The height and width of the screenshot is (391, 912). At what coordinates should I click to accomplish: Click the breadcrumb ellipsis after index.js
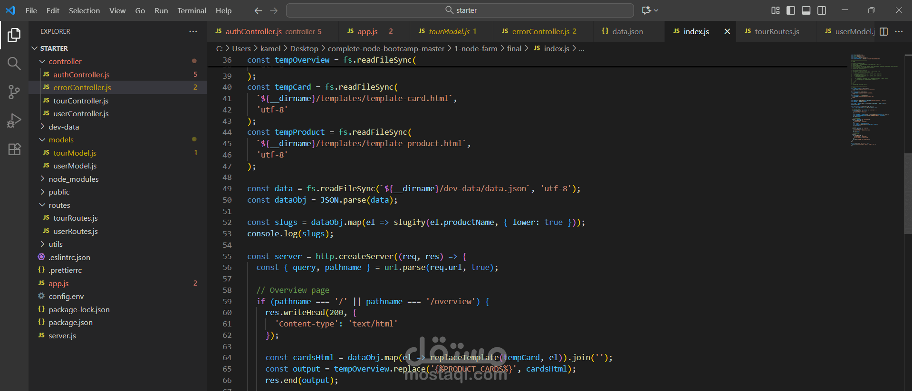[x=581, y=48]
